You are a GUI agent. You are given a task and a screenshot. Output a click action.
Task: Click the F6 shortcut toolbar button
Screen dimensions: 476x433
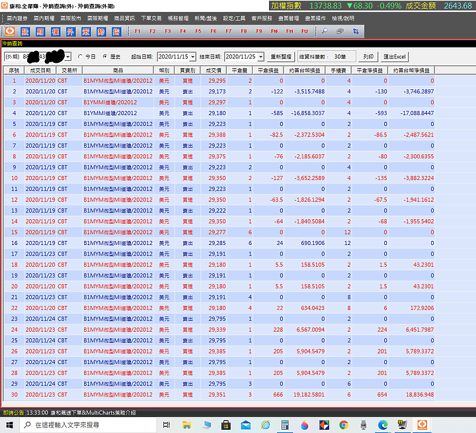(x=214, y=31)
